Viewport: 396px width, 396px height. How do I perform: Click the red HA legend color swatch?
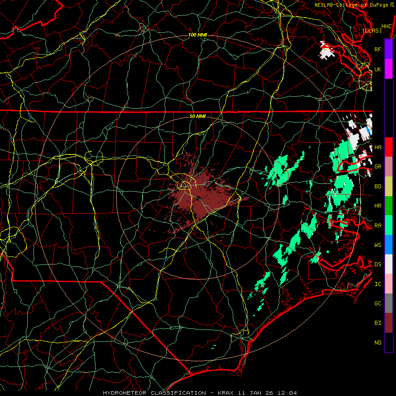click(389, 147)
